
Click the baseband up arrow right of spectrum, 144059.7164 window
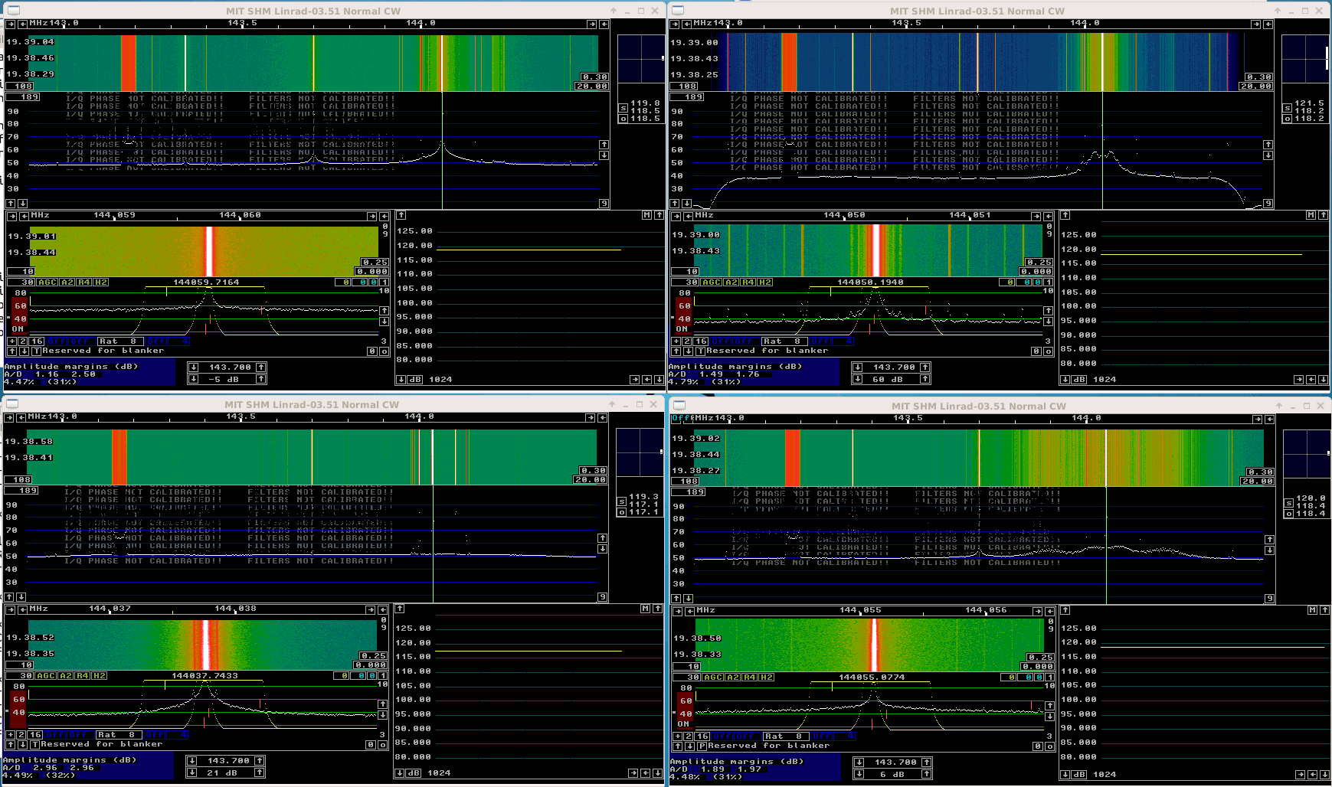pyautogui.click(x=384, y=311)
